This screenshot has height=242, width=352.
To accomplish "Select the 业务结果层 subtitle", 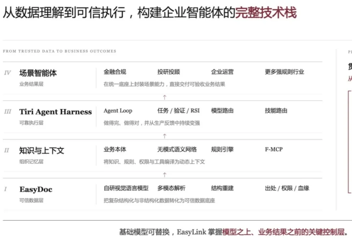I will (x=31, y=84).
